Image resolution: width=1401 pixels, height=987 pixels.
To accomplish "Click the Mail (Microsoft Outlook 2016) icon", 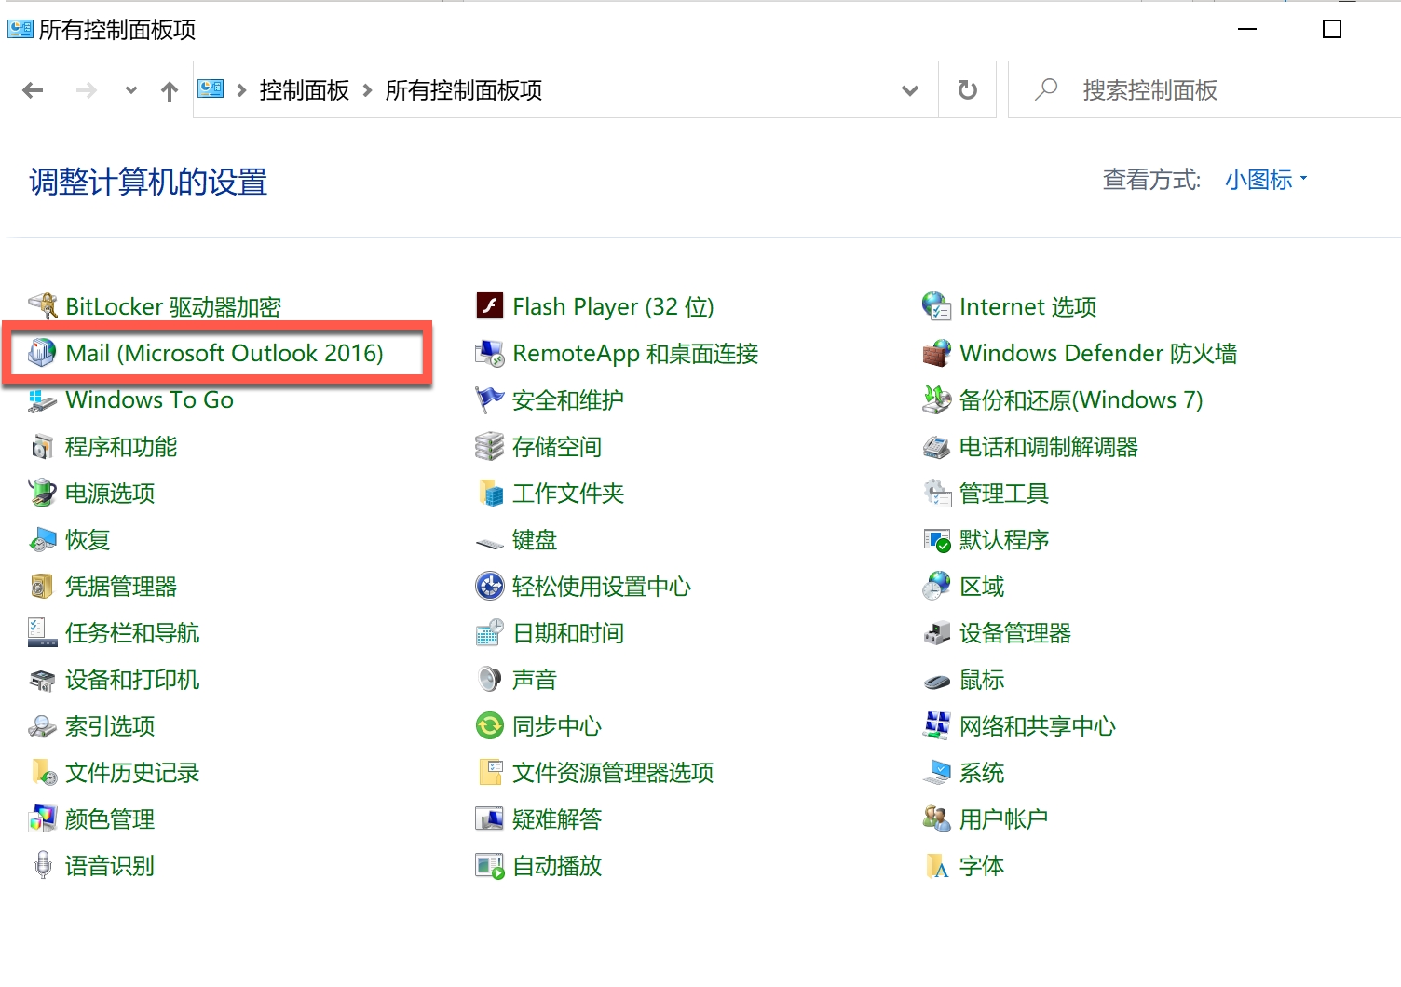I will coord(42,354).
